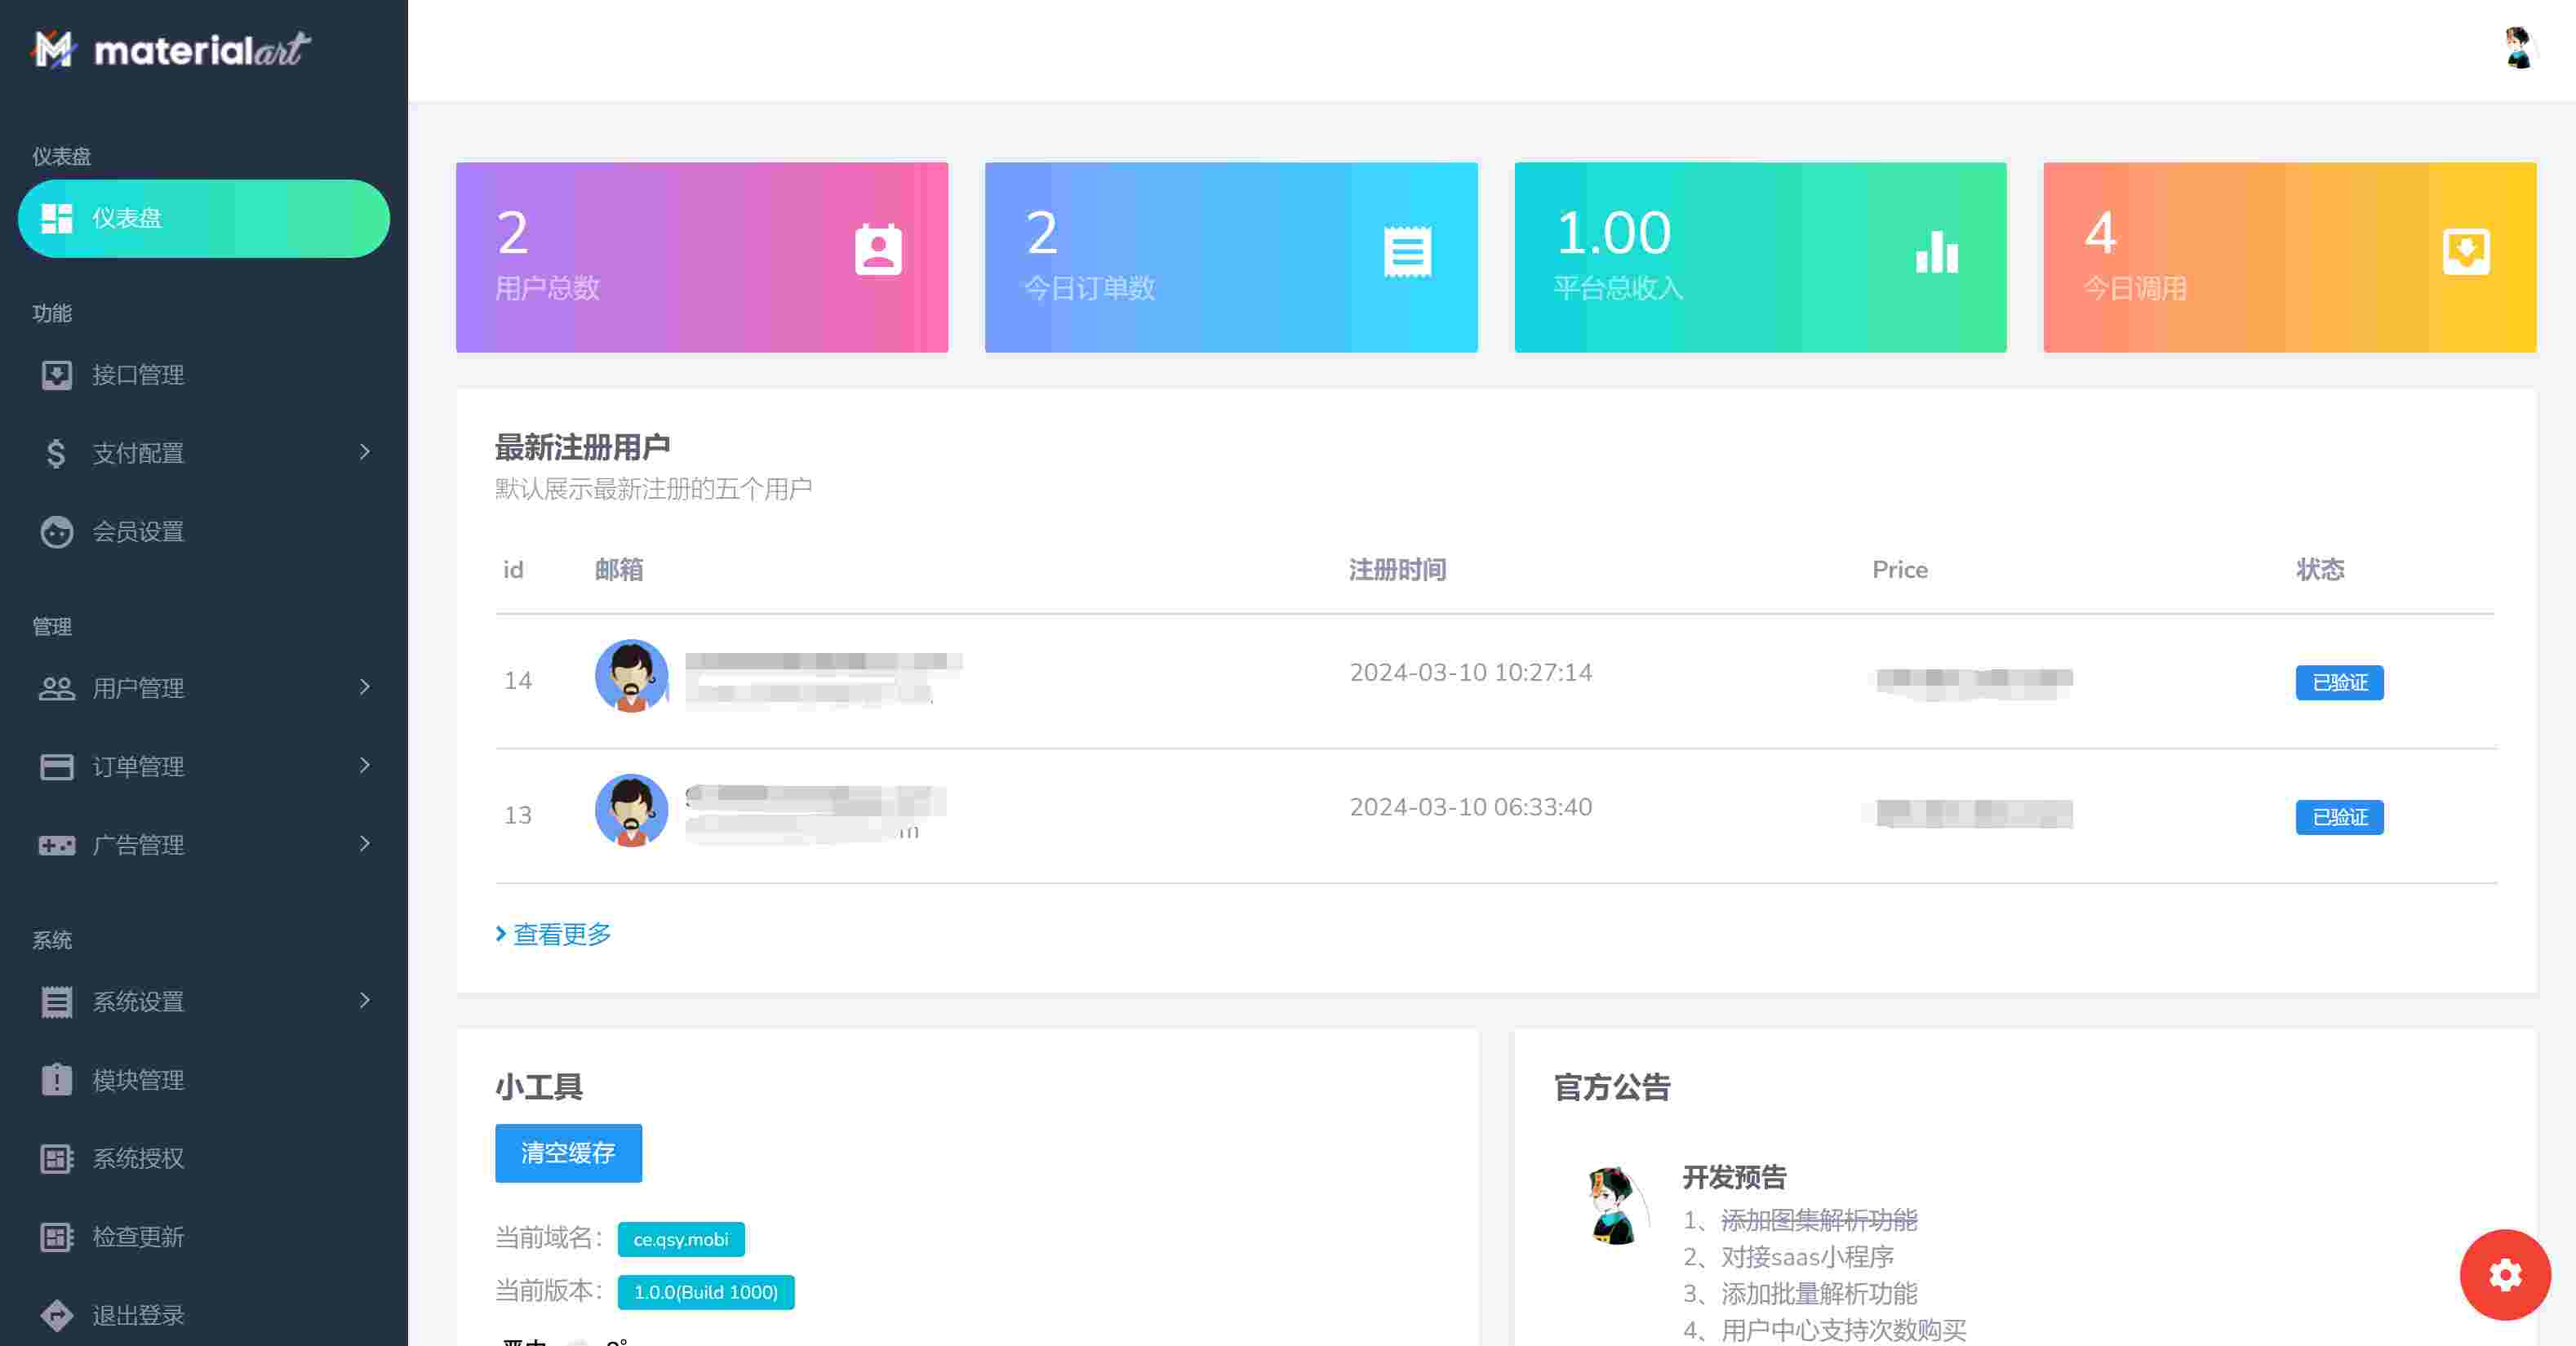Click the 模块管理 clipboard icon
Viewport: 2576px width, 1346px height.
coord(56,1079)
